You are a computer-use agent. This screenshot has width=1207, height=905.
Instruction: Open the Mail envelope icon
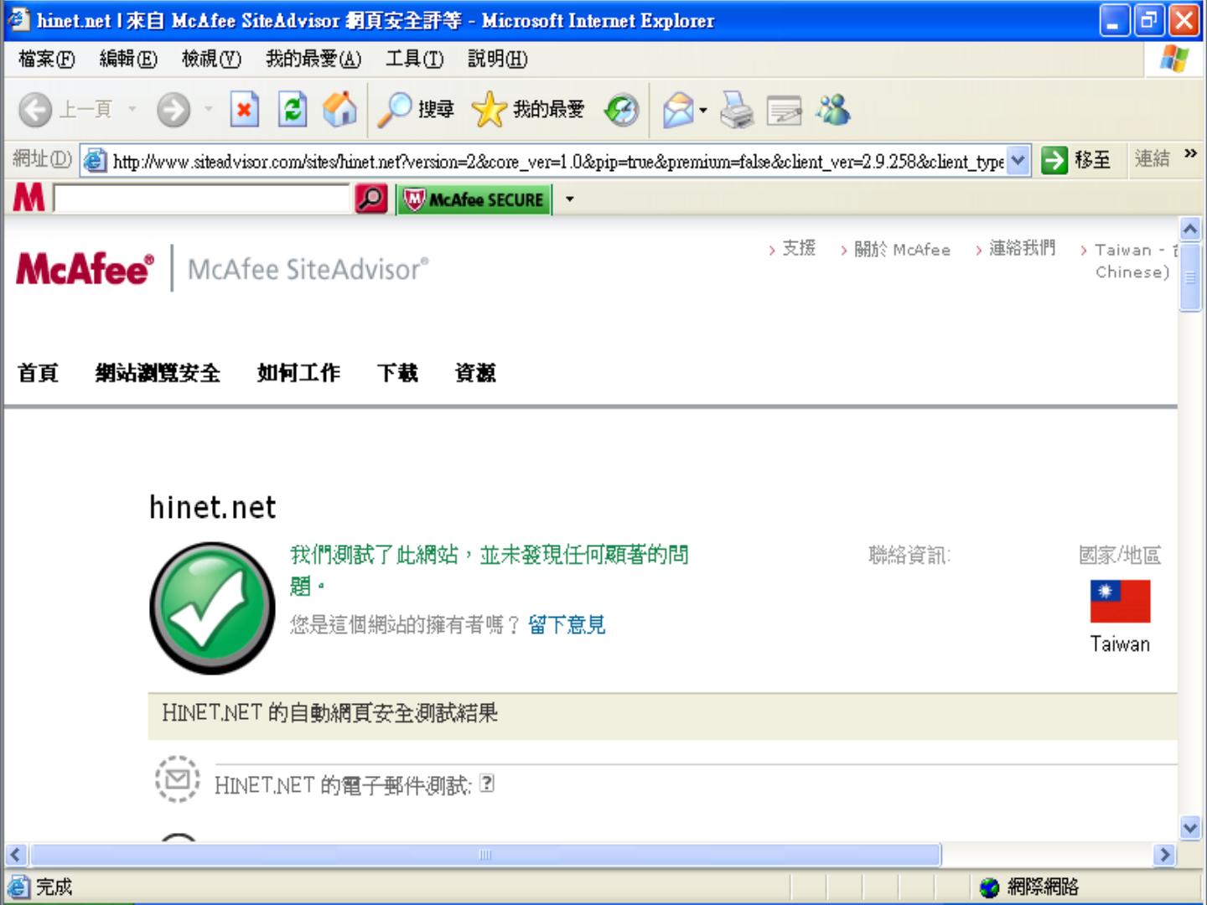[678, 110]
